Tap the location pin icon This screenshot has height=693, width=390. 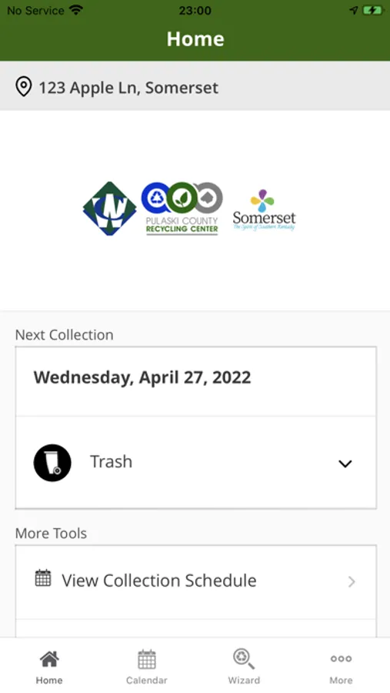(x=23, y=86)
